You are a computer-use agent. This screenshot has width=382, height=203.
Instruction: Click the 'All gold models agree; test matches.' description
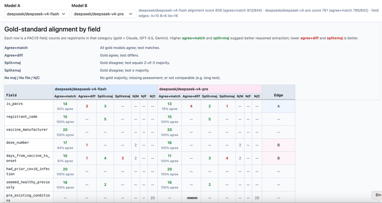click(130, 48)
